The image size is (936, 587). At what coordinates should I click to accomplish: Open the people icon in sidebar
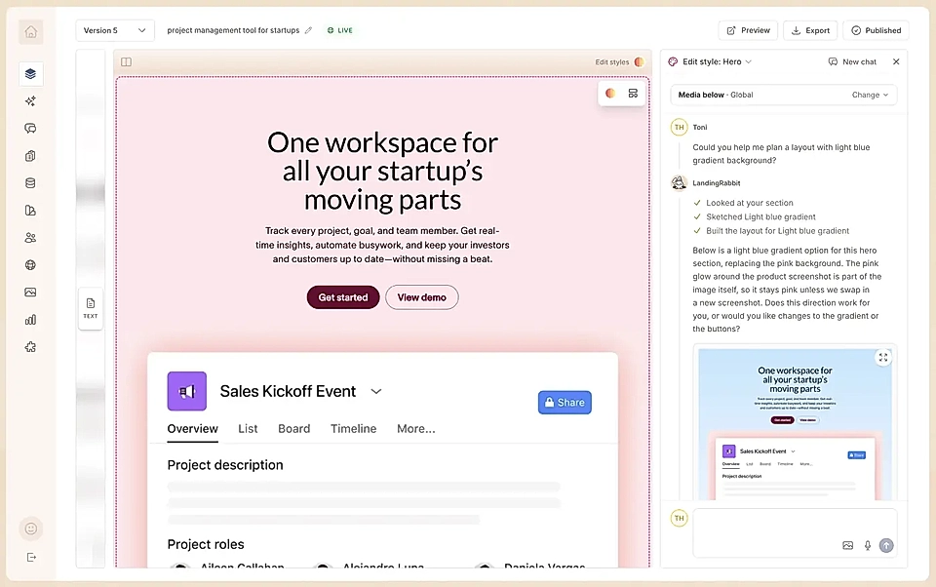(x=30, y=238)
